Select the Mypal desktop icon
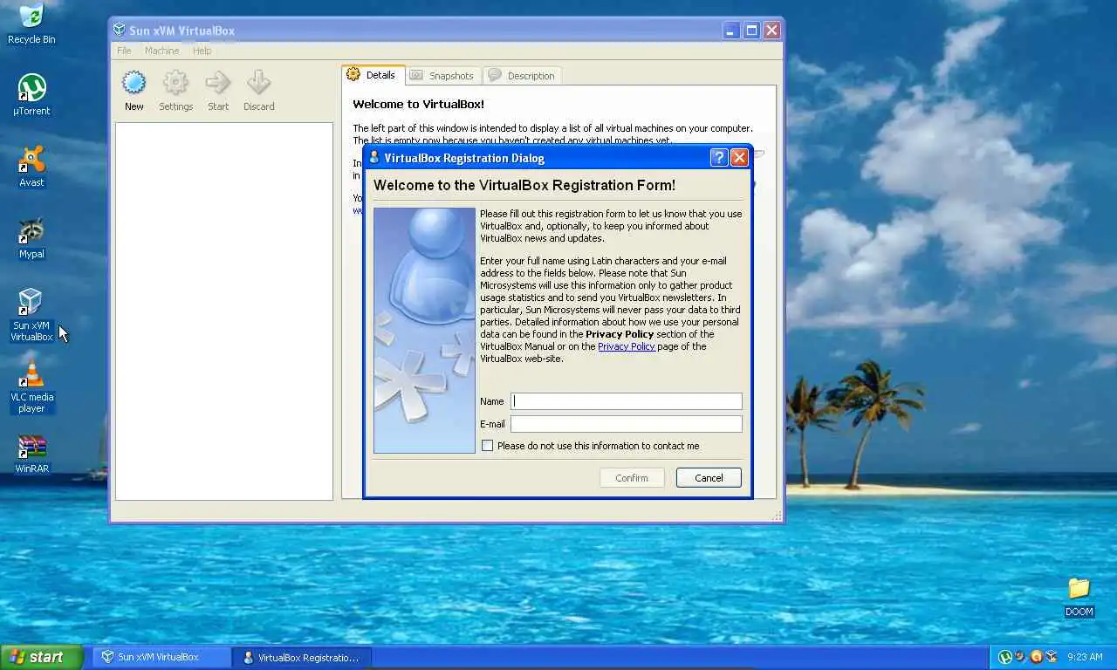The image size is (1117, 670). point(31,238)
